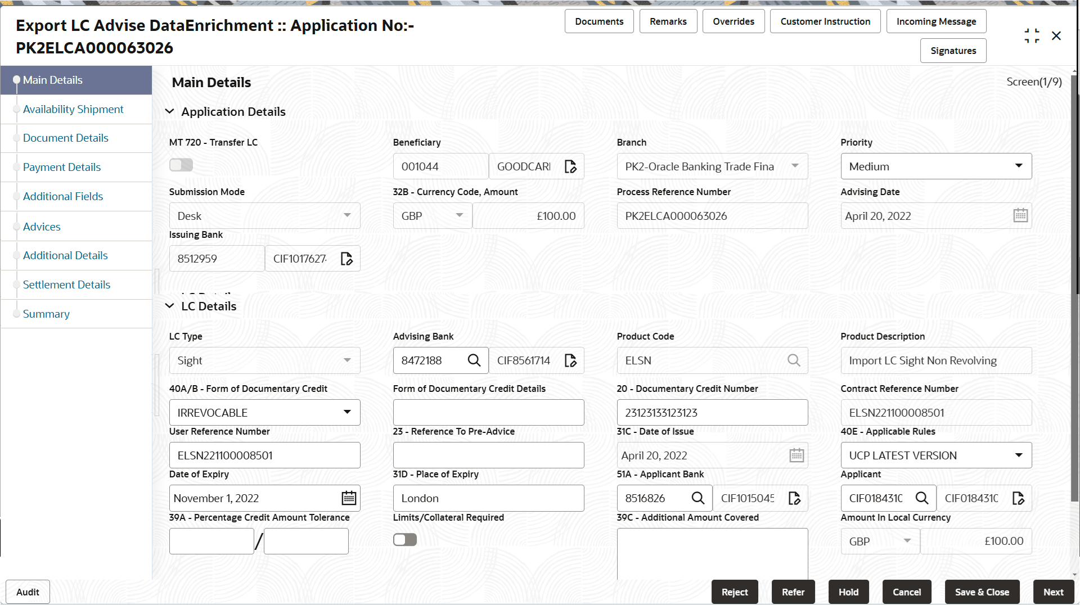Open the Priority dropdown
The image size is (1080, 605).
coord(1019,166)
